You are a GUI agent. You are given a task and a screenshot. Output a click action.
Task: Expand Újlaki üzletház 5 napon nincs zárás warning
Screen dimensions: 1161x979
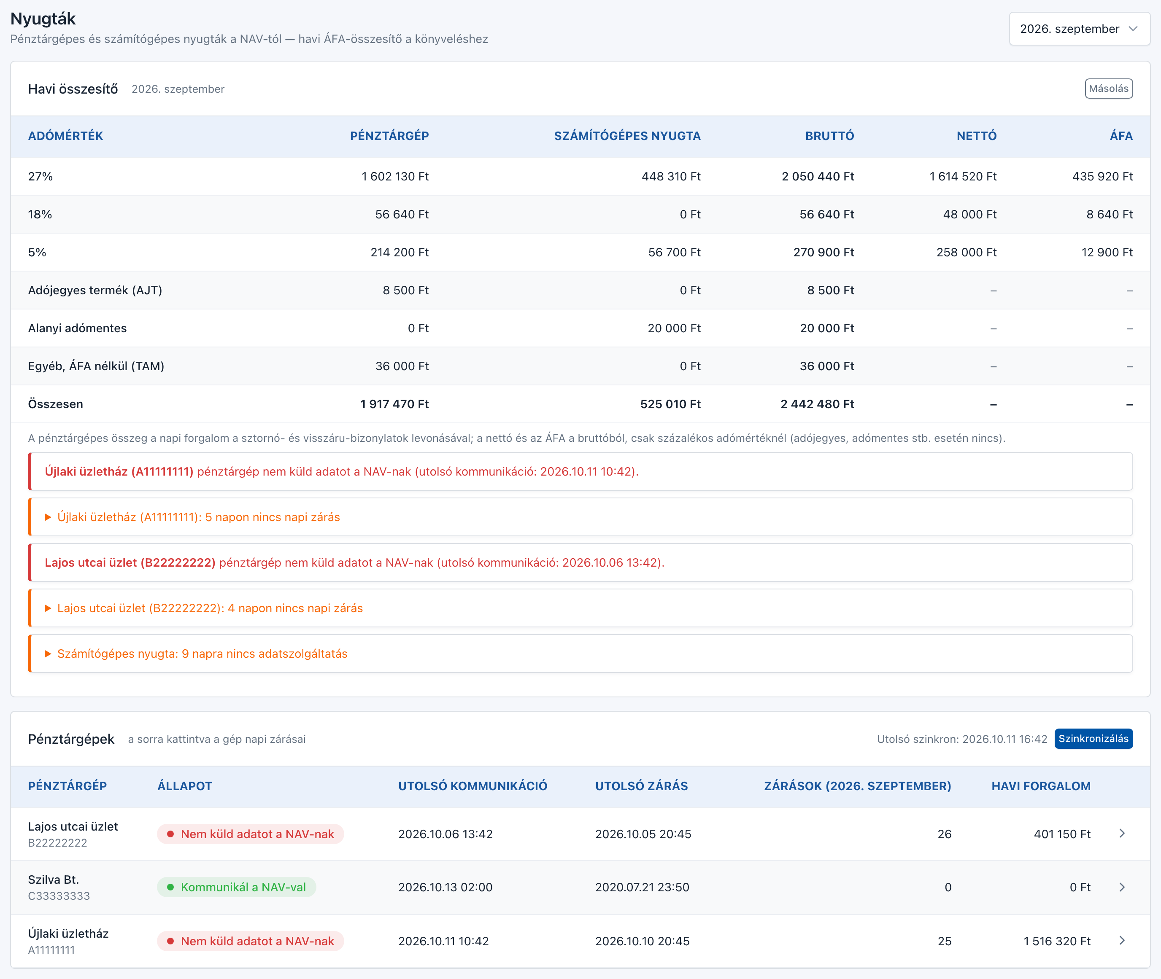tap(580, 517)
